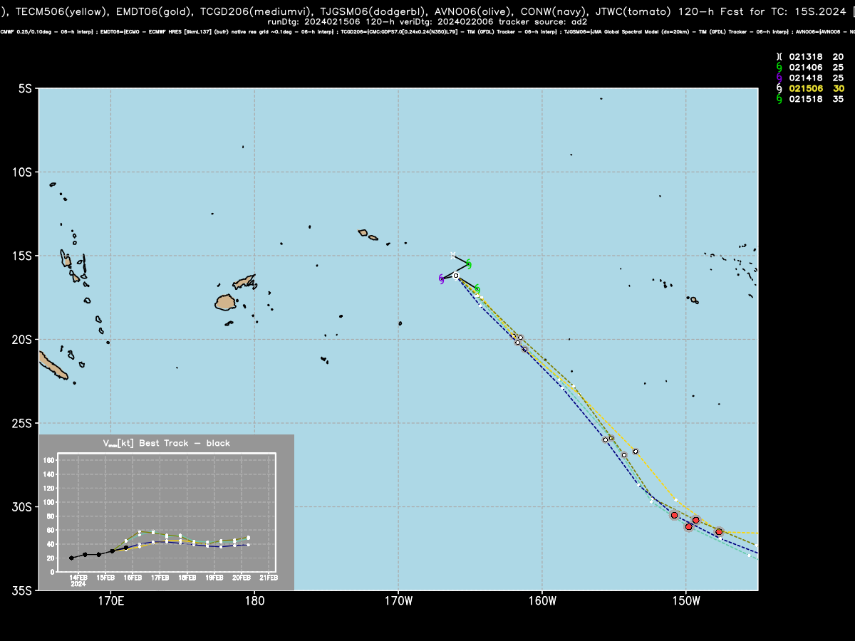Click the large Viti Levu island of Fiji

coord(226,303)
